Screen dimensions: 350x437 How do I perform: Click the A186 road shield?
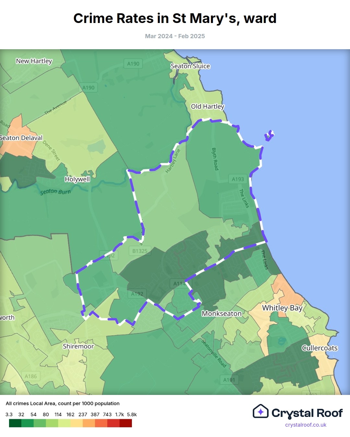pyautogui.click(x=31, y=376)
